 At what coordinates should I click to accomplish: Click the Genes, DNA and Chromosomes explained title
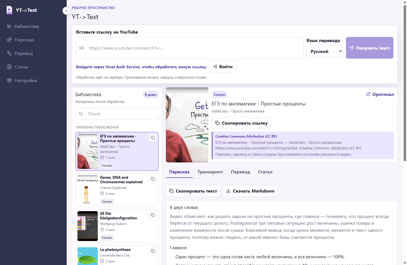121,180
